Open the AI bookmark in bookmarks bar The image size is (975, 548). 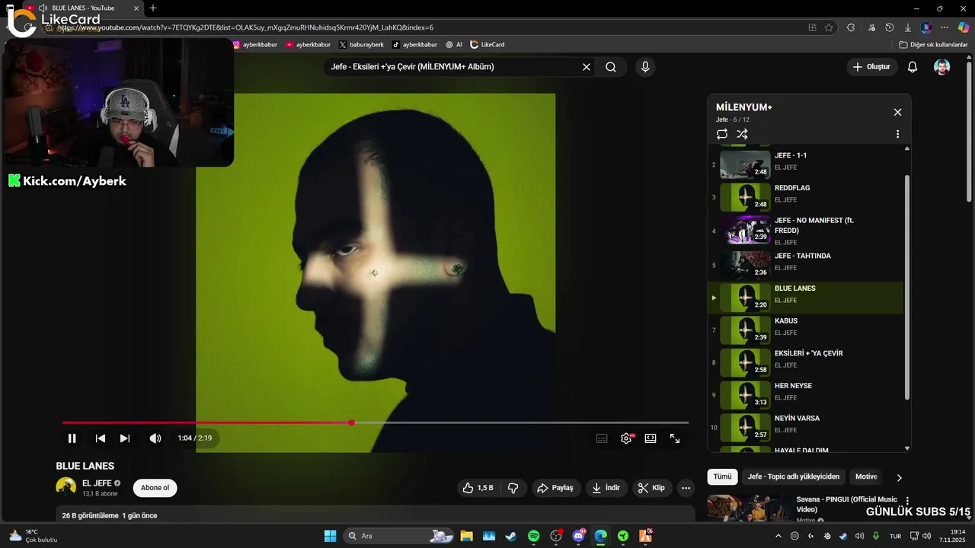pos(454,45)
